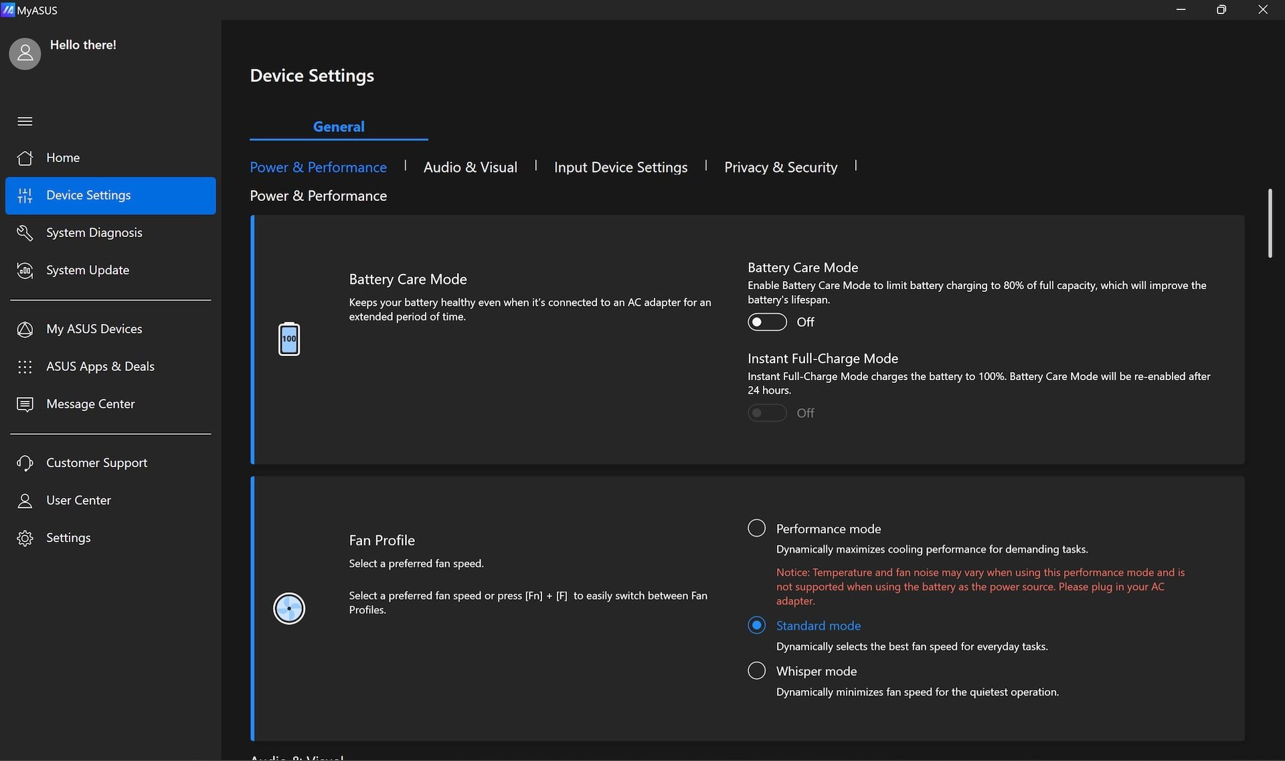Switch to Privacy & Security tab
The width and height of the screenshot is (1285, 761).
tap(780, 167)
